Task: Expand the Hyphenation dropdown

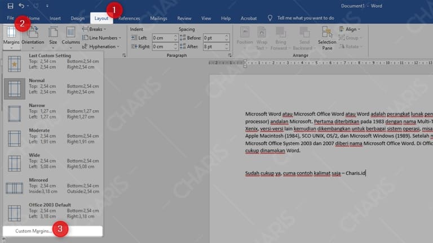Action: tap(101, 47)
